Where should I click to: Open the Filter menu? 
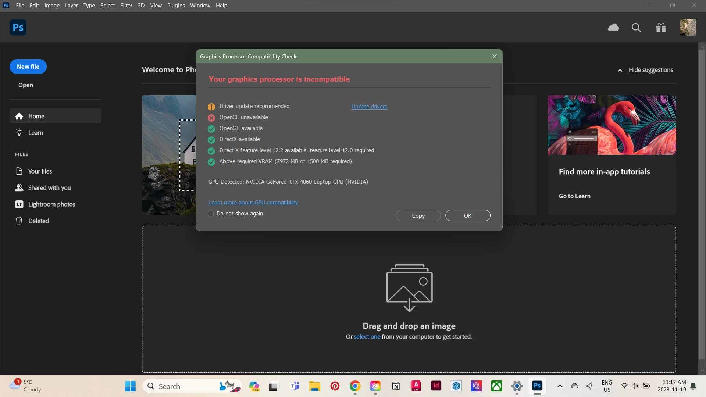(x=126, y=6)
